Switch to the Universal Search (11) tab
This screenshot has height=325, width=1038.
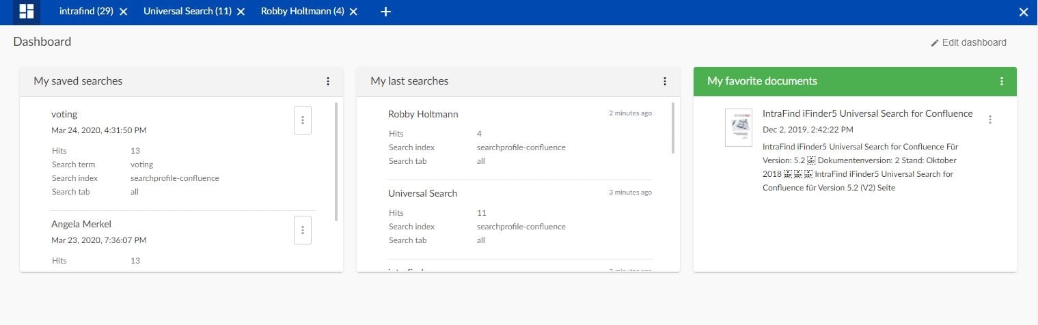click(187, 12)
